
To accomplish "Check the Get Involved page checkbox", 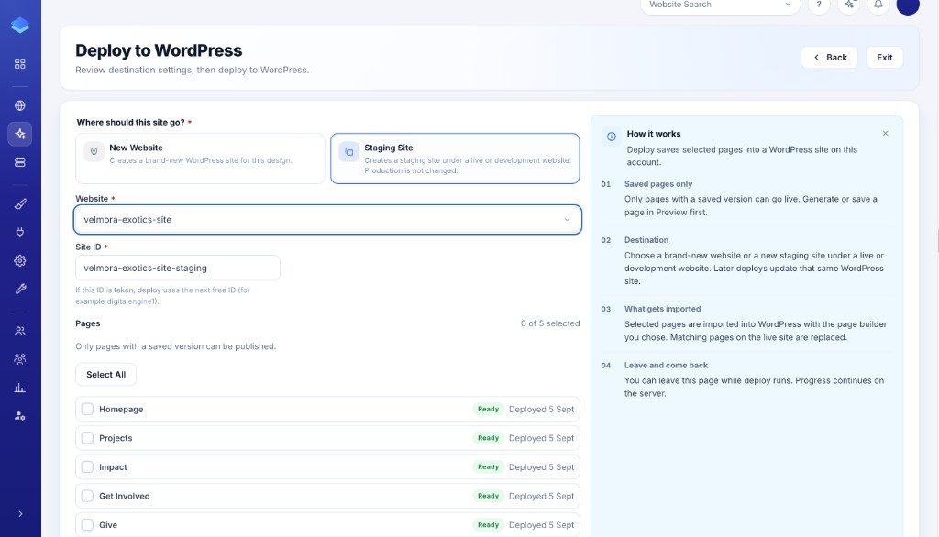I will [x=87, y=496].
